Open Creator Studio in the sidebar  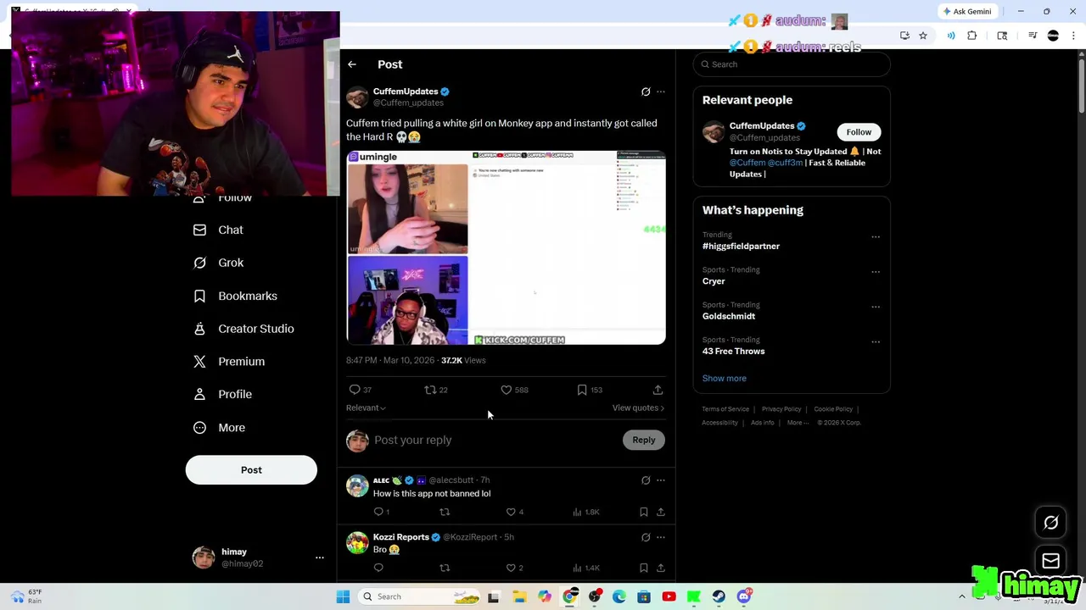click(x=244, y=329)
